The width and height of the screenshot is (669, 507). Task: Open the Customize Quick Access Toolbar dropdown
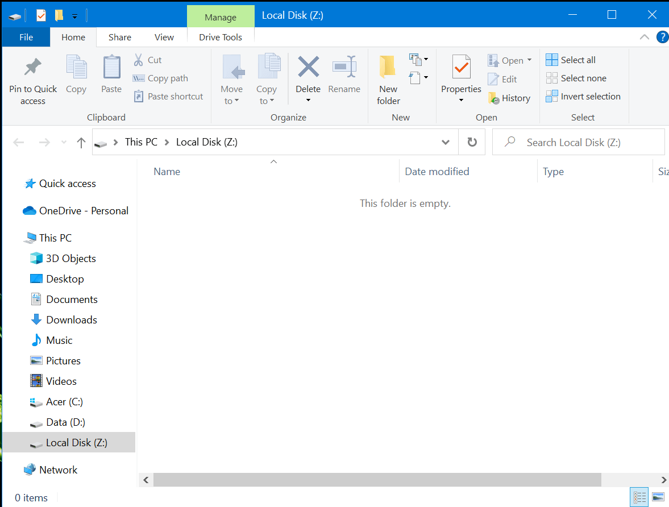pyautogui.click(x=74, y=16)
